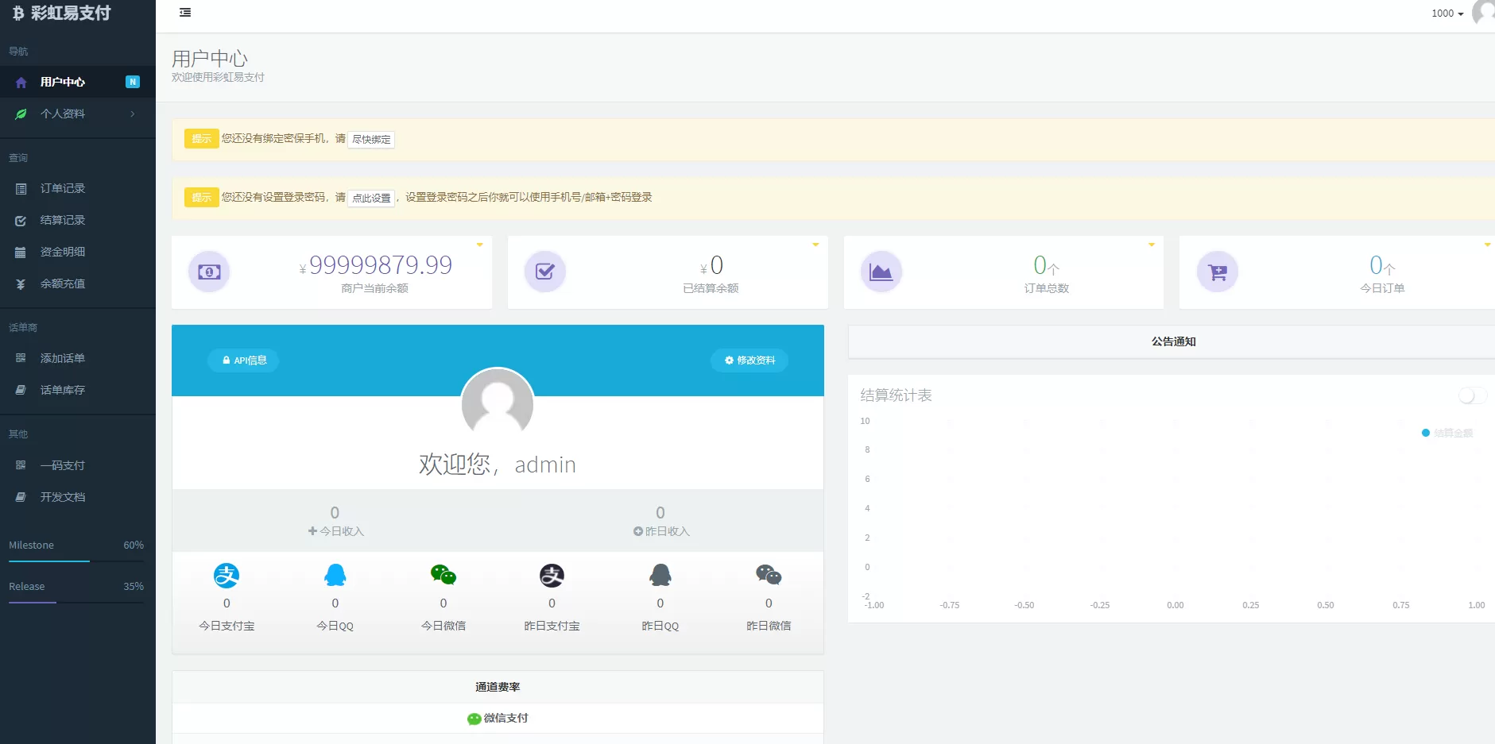Click the green 今日微信 WeChat icon

(443, 574)
